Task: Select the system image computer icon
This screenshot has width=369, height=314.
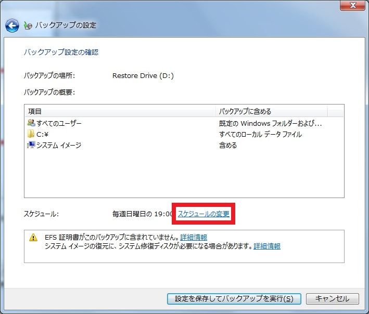Action: pyautogui.click(x=31, y=145)
